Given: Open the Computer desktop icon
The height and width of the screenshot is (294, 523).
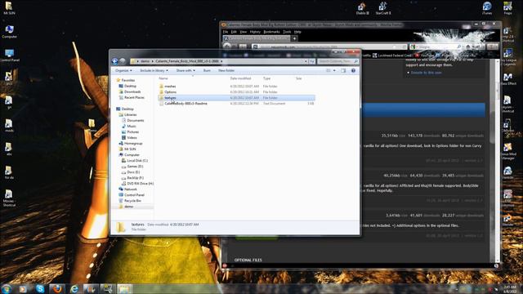Looking at the screenshot, I should pyautogui.click(x=9, y=32).
